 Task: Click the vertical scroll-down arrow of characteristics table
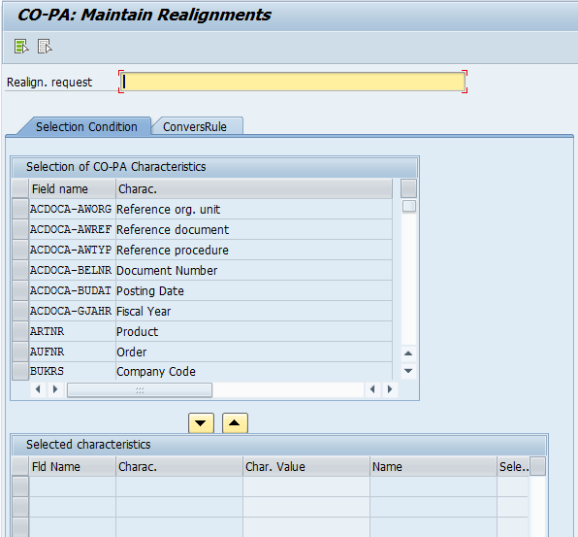pyautogui.click(x=408, y=371)
